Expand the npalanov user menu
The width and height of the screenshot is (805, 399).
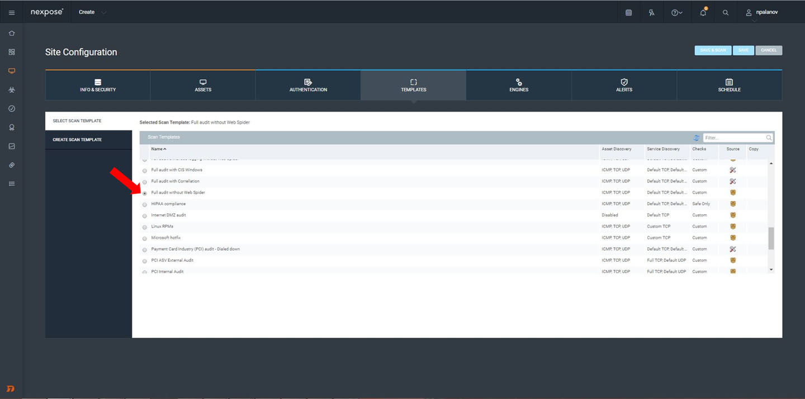point(761,12)
